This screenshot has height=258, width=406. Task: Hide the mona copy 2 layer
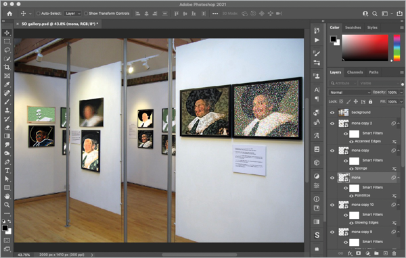pyautogui.click(x=332, y=124)
